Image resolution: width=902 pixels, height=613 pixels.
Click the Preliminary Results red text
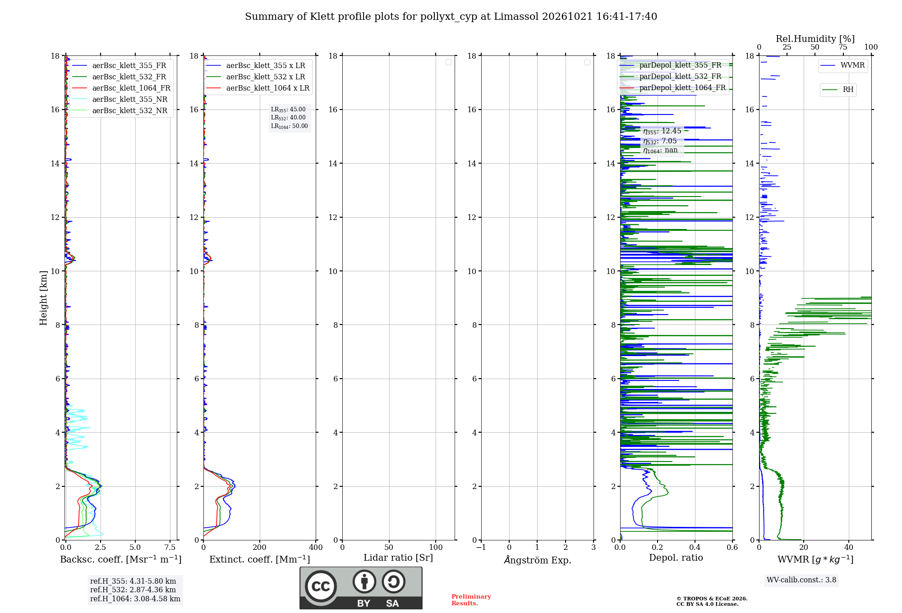point(471,600)
